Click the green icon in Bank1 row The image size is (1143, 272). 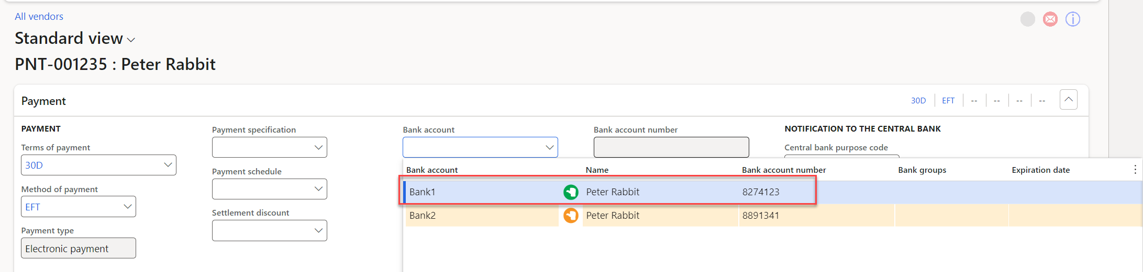tap(571, 192)
